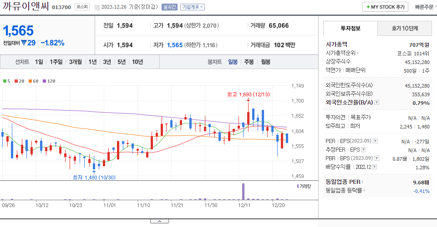Click the 까뮤이앤씨 stock name heading
Viewport: 437px width, 227px height.
pos(25,6)
